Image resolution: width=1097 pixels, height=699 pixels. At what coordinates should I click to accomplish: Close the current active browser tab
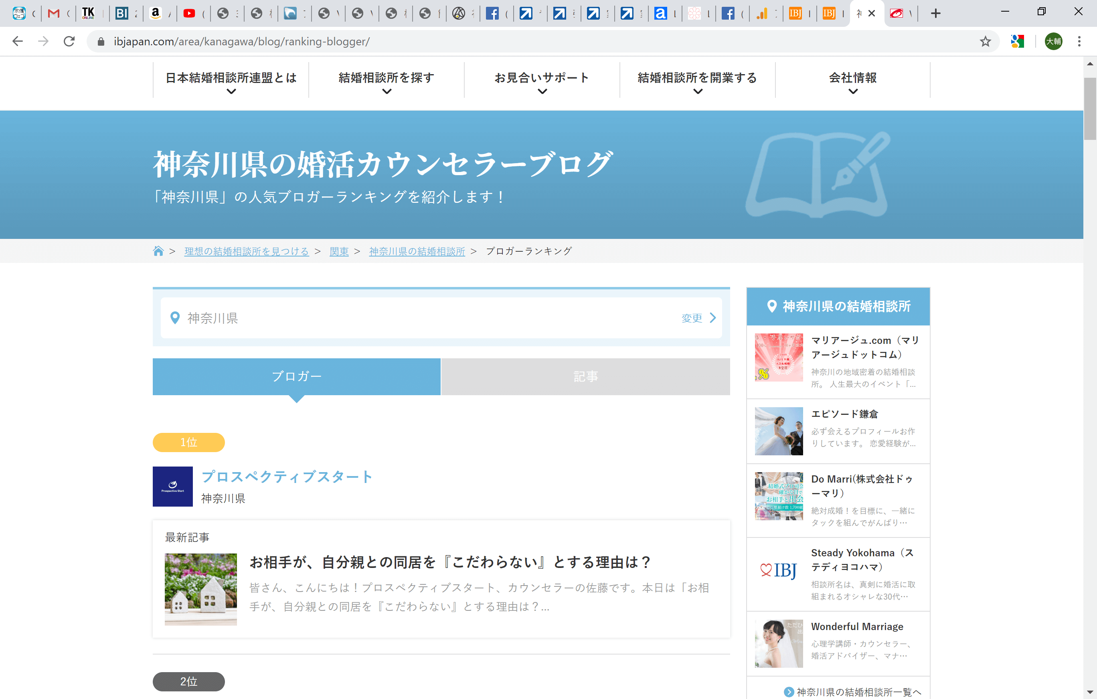click(872, 14)
